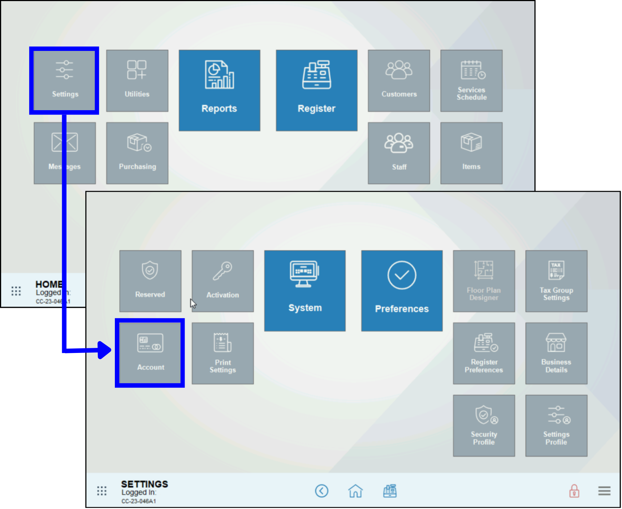Go home using the house icon
Screen dimensions: 622x509
click(355, 491)
